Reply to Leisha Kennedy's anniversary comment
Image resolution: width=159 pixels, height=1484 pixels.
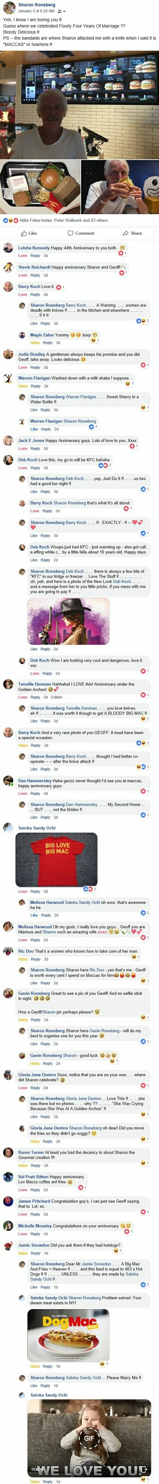click(x=36, y=256)
